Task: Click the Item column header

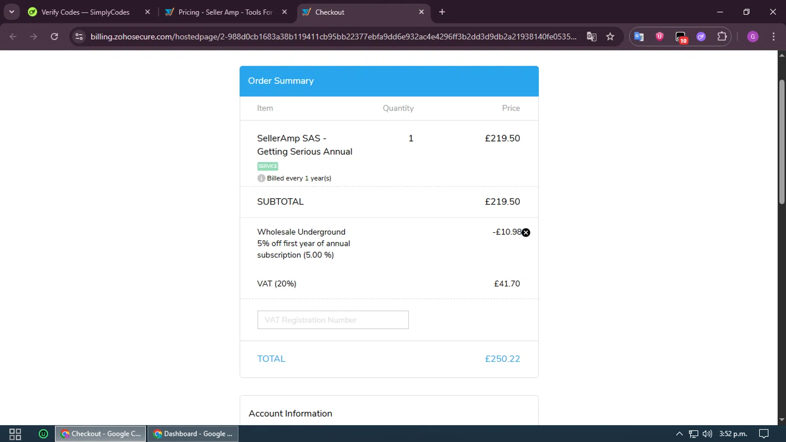Action: click(265, 108)
